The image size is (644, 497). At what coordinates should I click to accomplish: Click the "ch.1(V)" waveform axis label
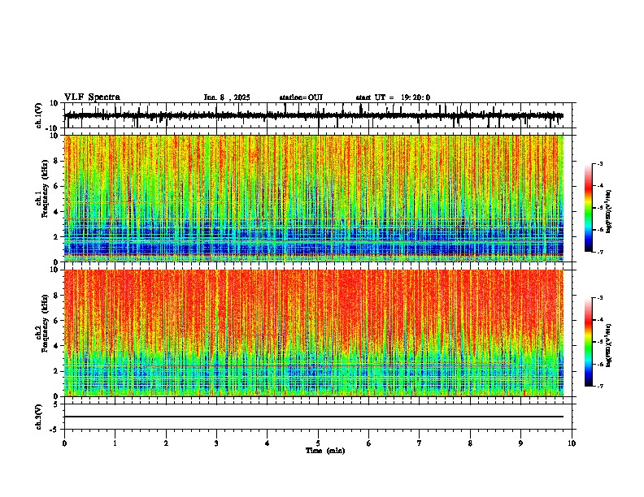click(x=39, y=115)
